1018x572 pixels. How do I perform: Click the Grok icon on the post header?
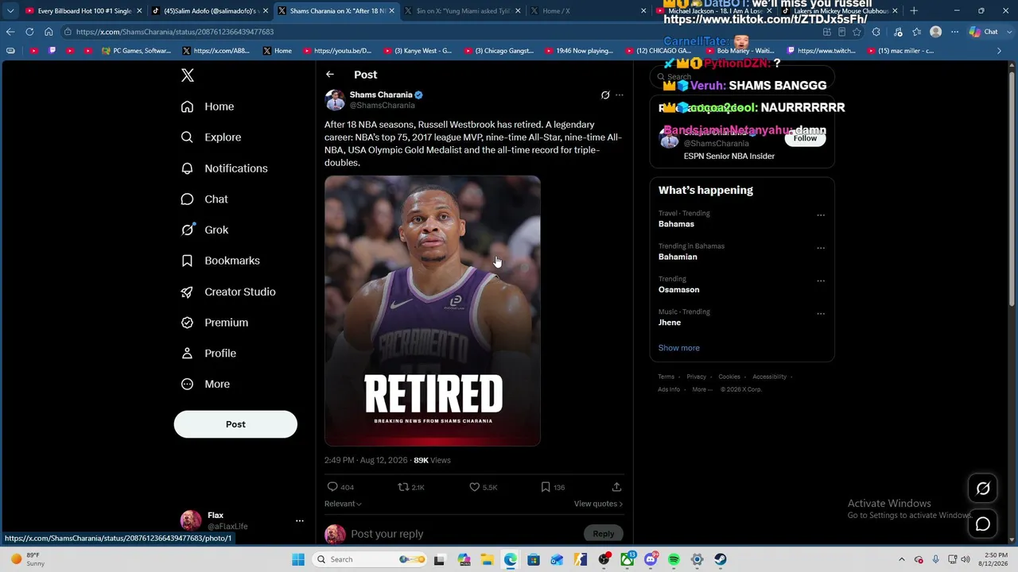605,95
